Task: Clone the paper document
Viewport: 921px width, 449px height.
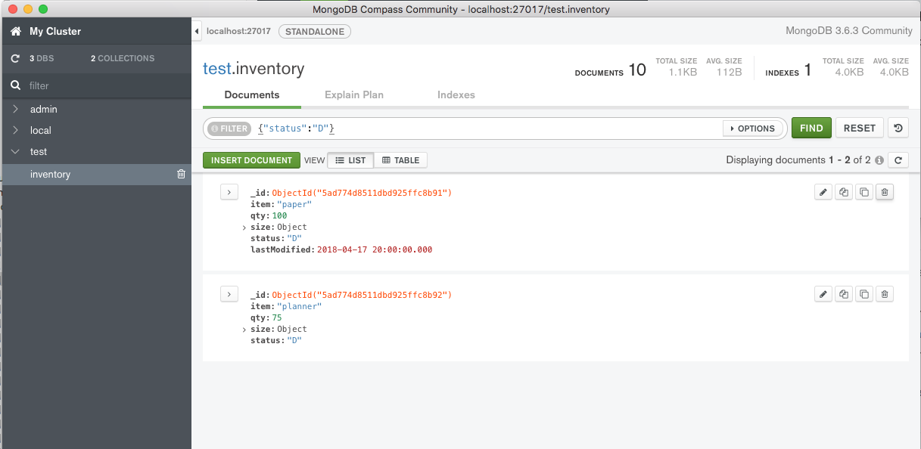Action: point(864,192)
